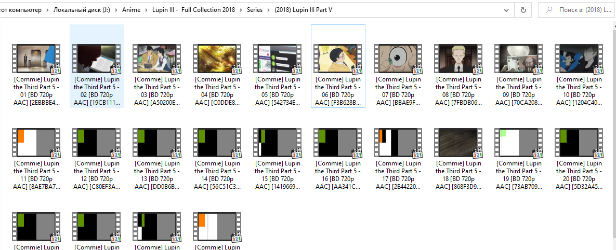This screenshot has width=616, height=250.
Task: Select episode 13 video file icon
Action: 157,143
